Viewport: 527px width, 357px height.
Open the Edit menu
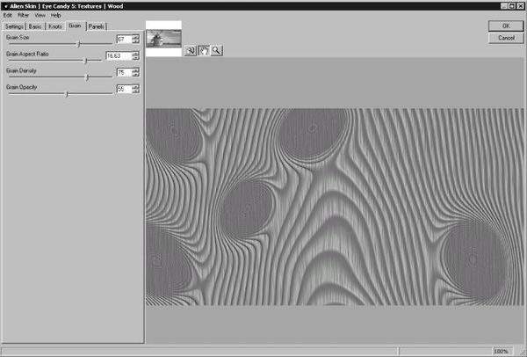tap(8, 15)
